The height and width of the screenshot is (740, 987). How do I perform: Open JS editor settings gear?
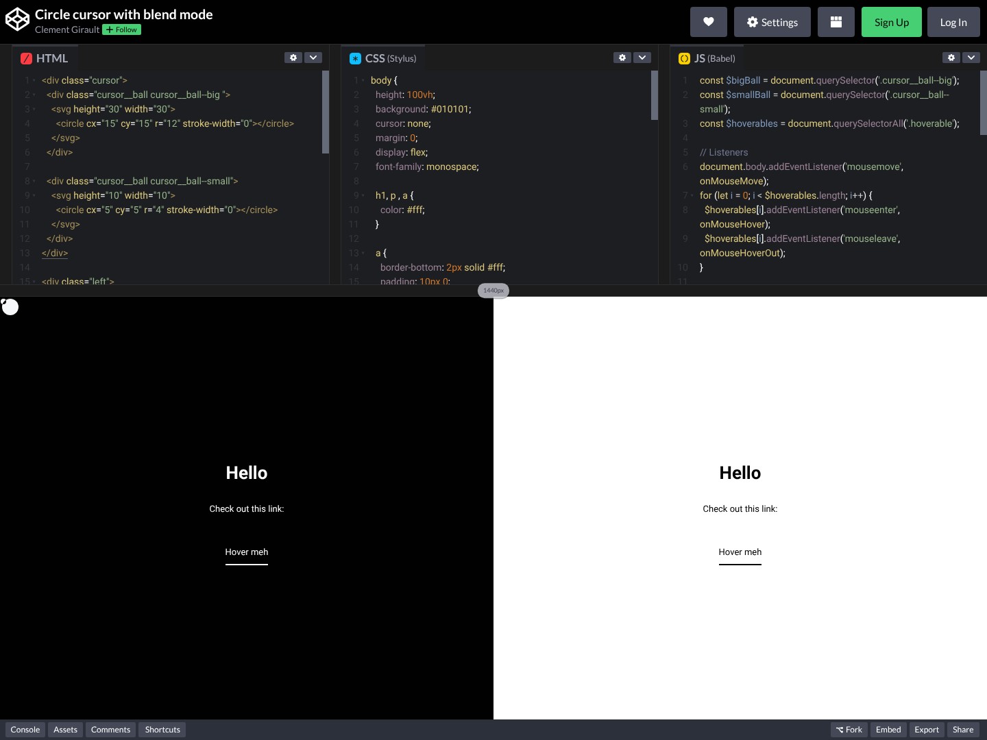951,58
